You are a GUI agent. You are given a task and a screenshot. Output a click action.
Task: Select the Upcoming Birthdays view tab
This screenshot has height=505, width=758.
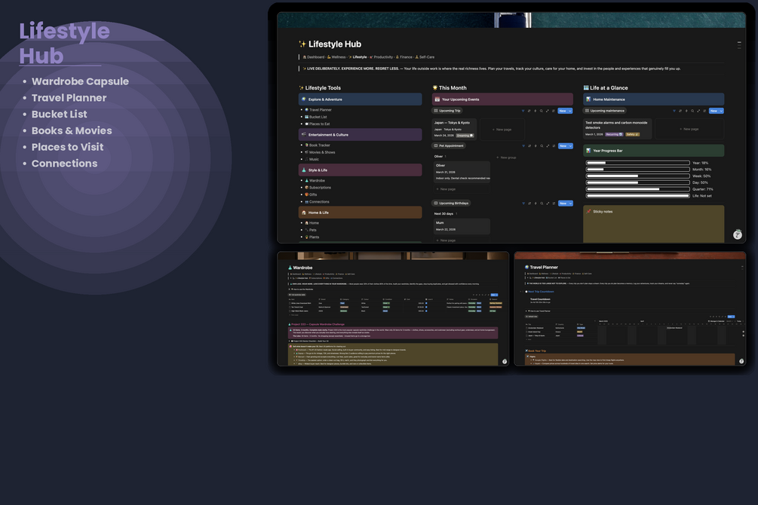(x=451, y=203)
